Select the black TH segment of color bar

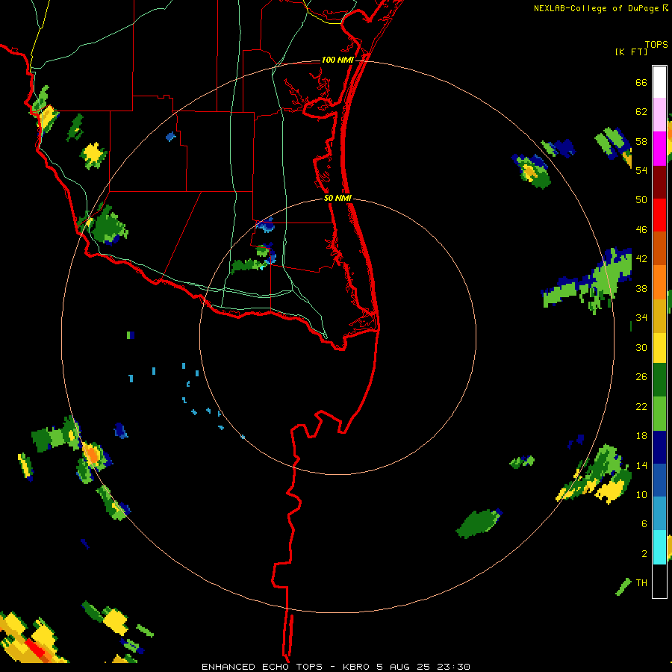[x=659, y=581]
